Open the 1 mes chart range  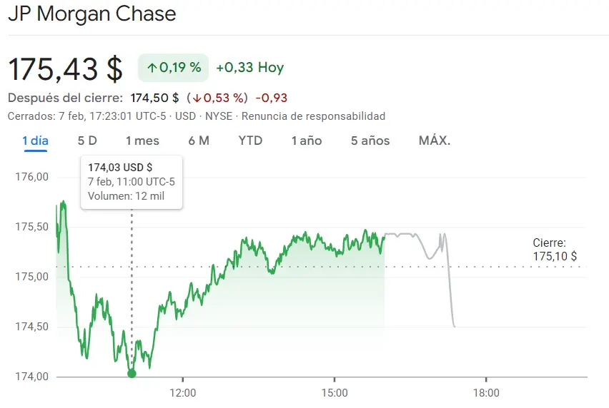coord(142,141)
